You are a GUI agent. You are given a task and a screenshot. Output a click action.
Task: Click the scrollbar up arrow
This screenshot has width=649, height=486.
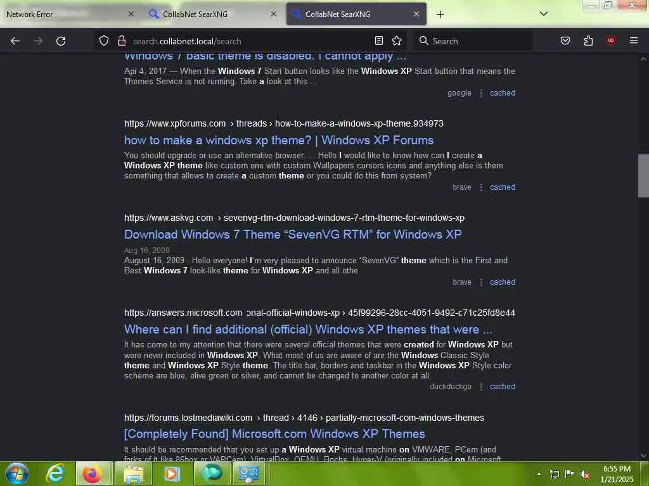pyautogui.click(x=643, y=59)
